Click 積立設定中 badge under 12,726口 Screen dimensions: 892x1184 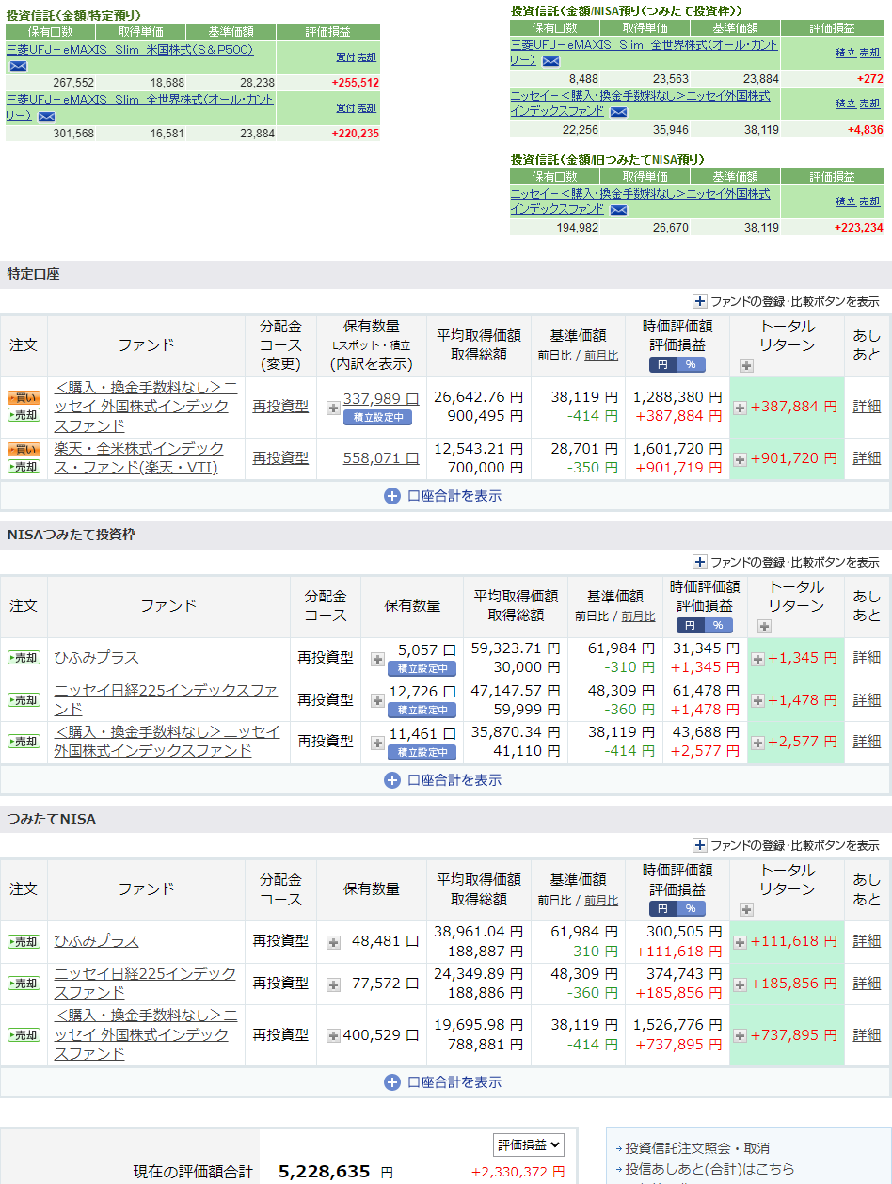[422, 711]
